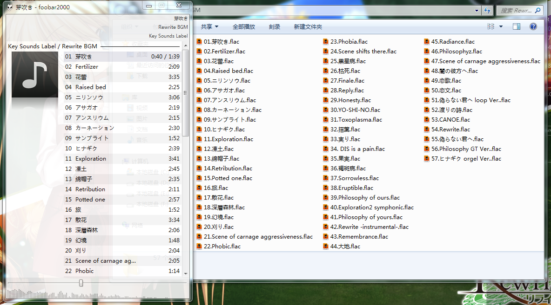Click the 新建文件夹 button
The image size is (551, 305).
(308, 27)
